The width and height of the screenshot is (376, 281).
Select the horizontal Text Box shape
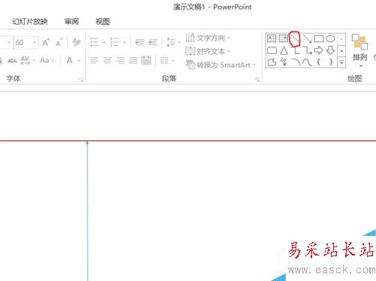[271, 38]
